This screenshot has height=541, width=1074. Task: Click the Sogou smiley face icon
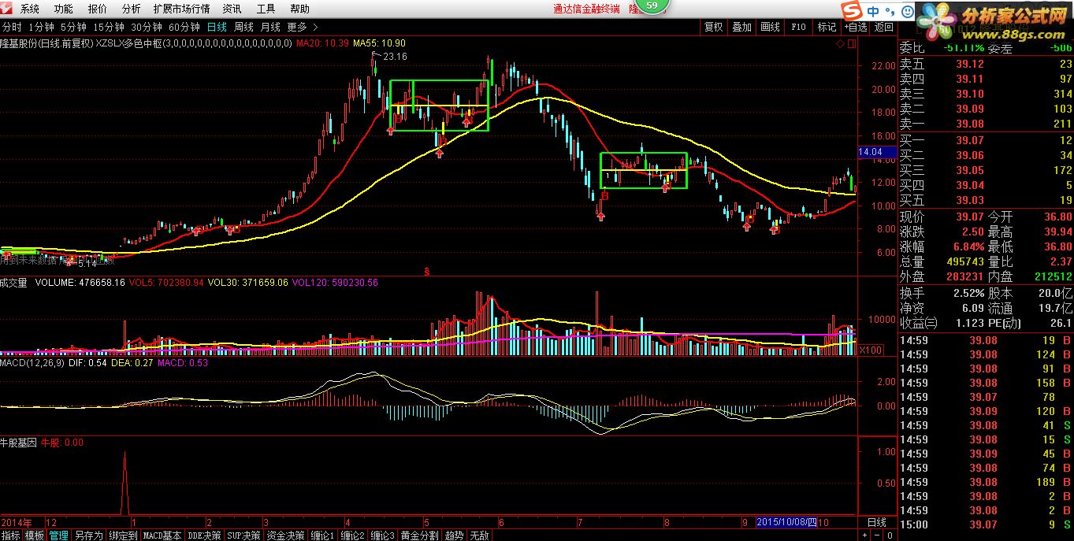(x=906, y=12)
